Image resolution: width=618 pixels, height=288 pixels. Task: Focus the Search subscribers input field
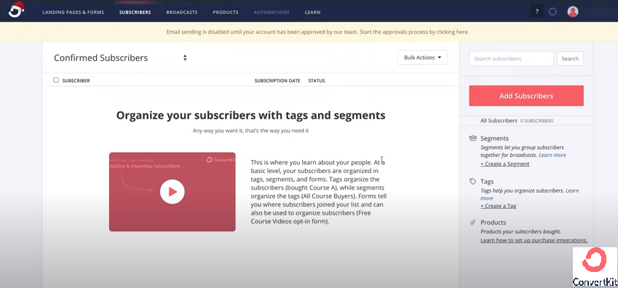[x=511, y=59]
